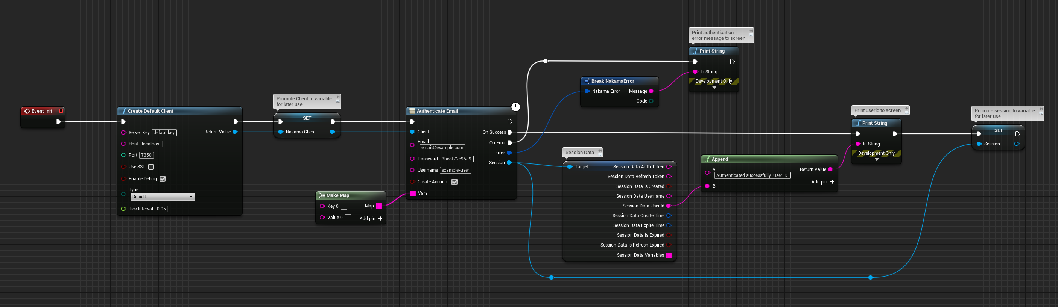This screenshot has height=307, width=1058.
Task: Click Session Data Auth Token pin
Action: (669, 166)
